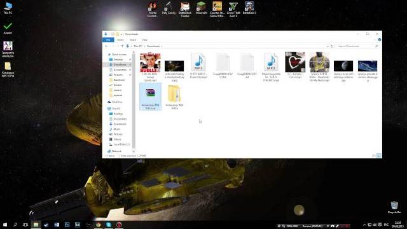Open This PC desktop shortcut
This screenshot has height=229, width=407.
pos(8,8)
